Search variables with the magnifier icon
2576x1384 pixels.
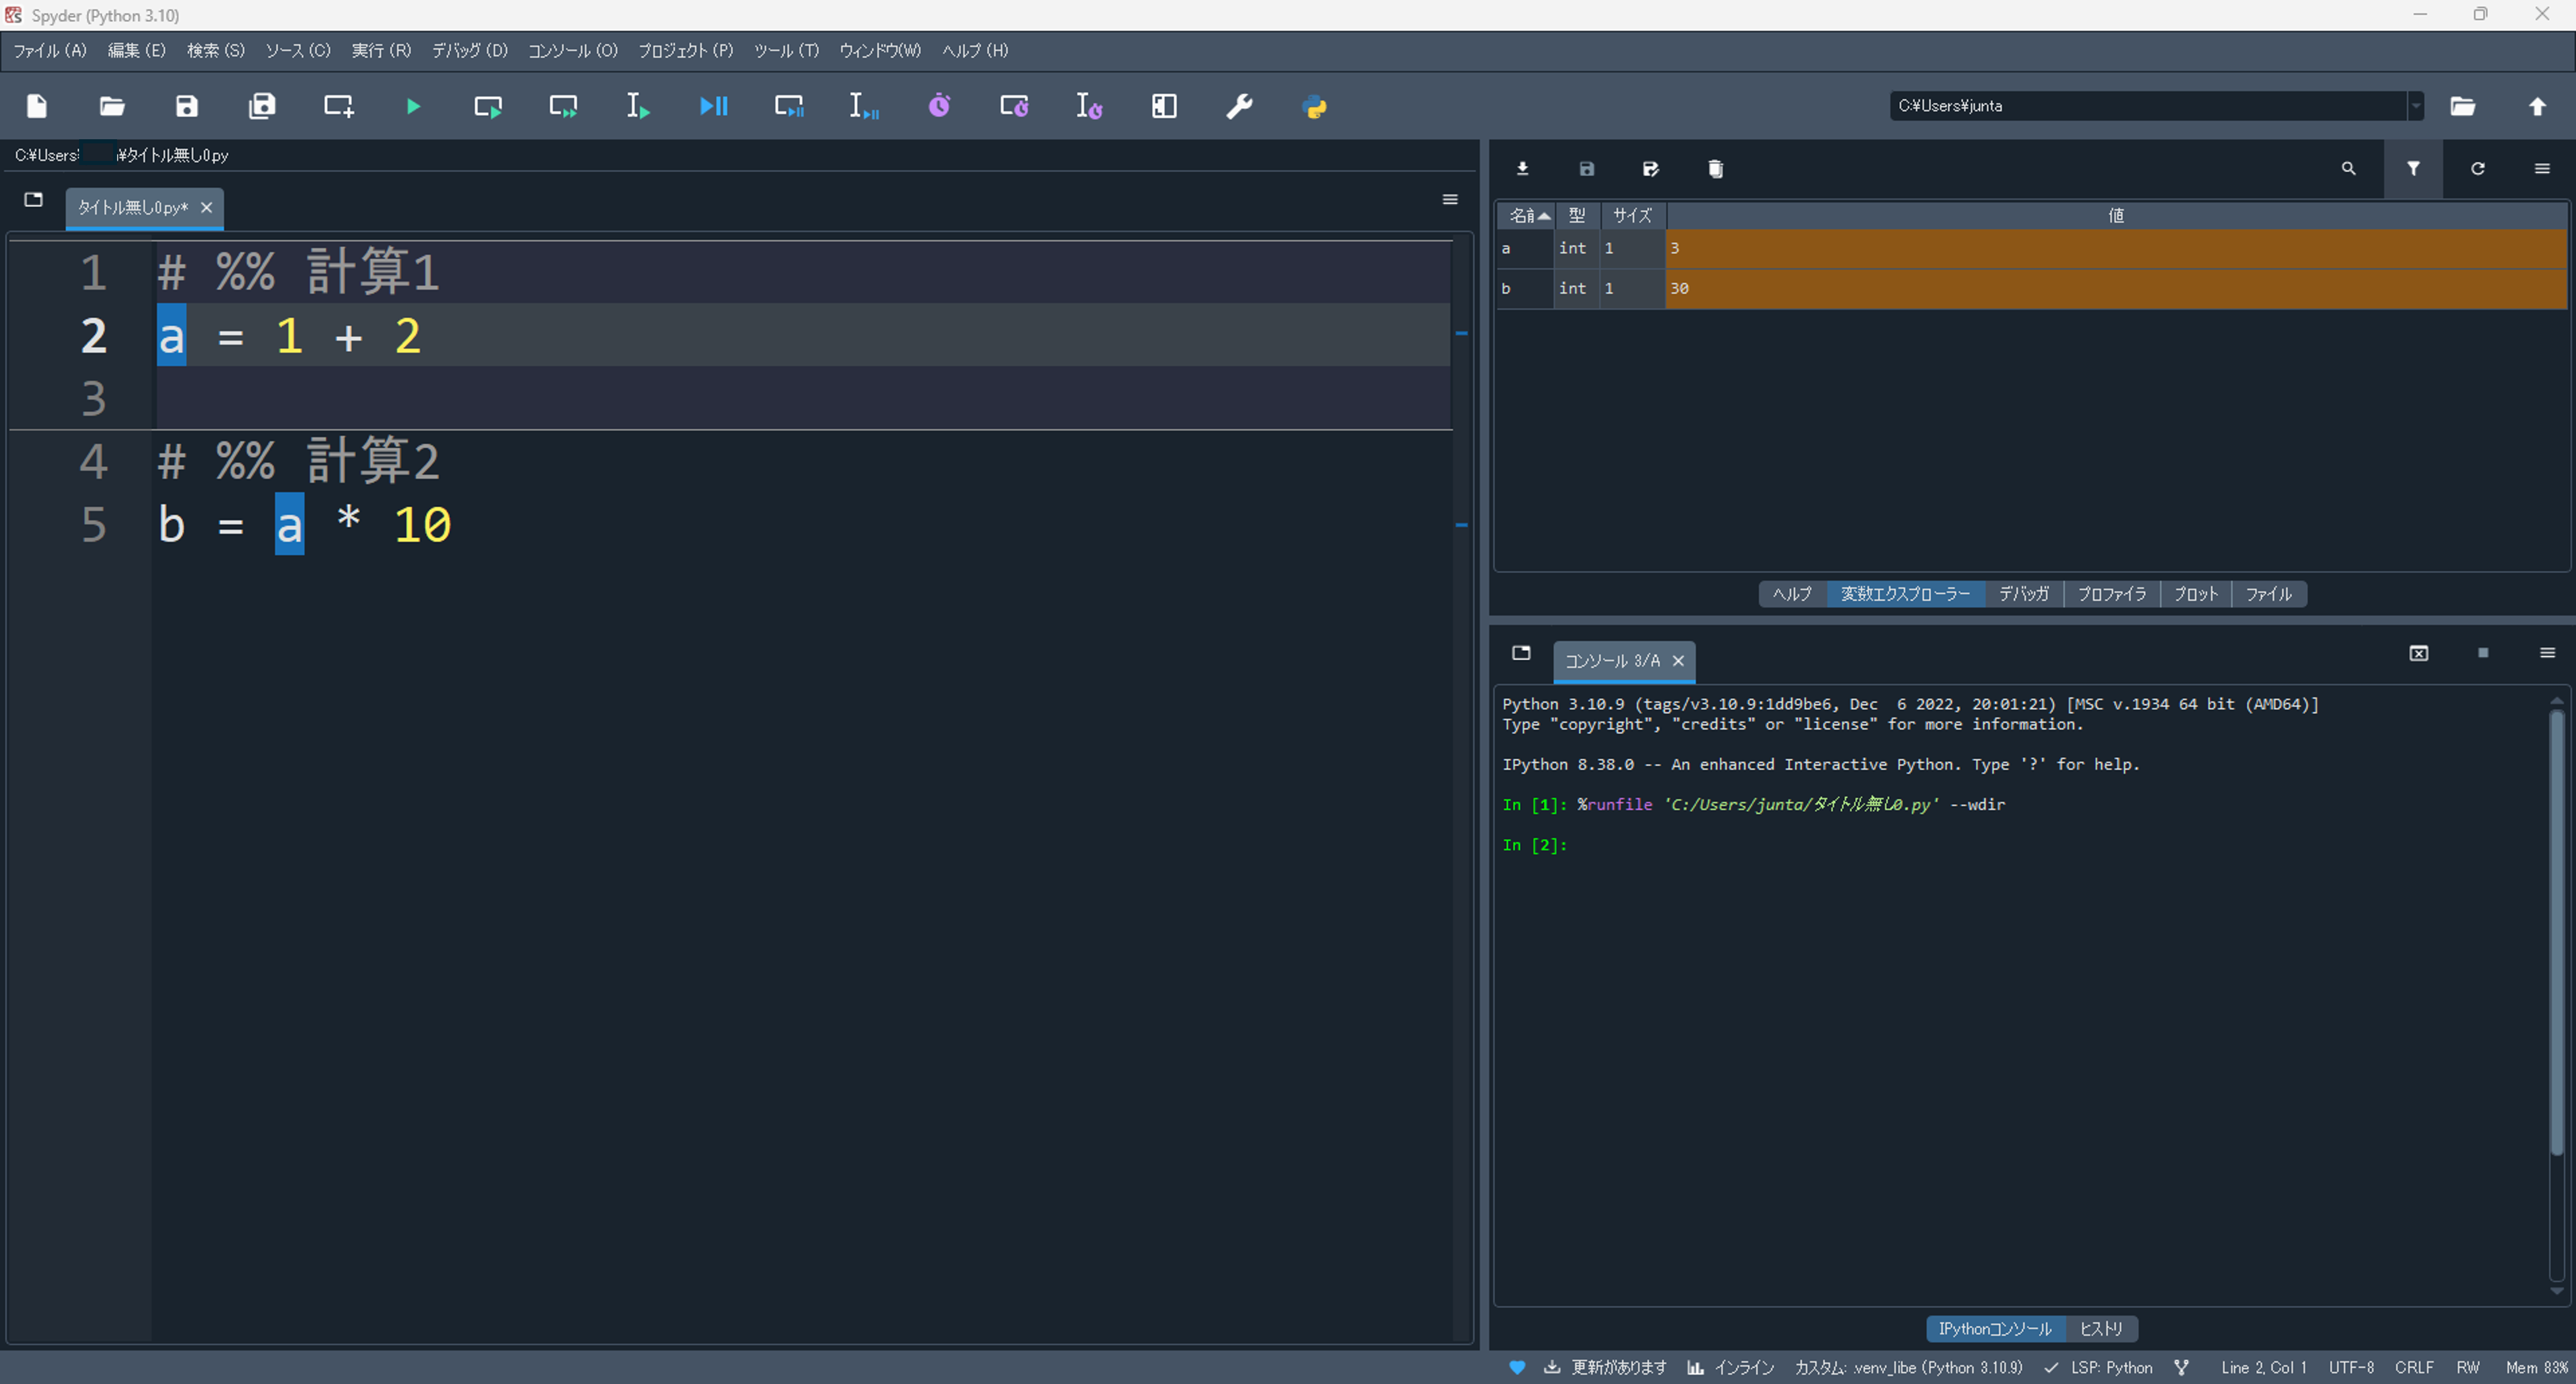pos(2349,169)
